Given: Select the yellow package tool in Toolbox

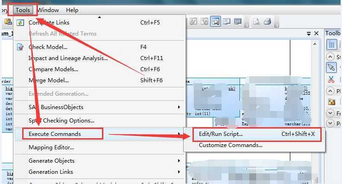Looking at the screenshot, I should click(x=331, y=102).
